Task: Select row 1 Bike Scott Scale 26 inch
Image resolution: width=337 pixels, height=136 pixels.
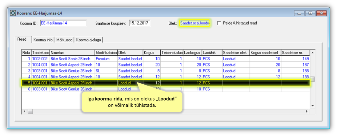Action: click(x=71, y=58)
